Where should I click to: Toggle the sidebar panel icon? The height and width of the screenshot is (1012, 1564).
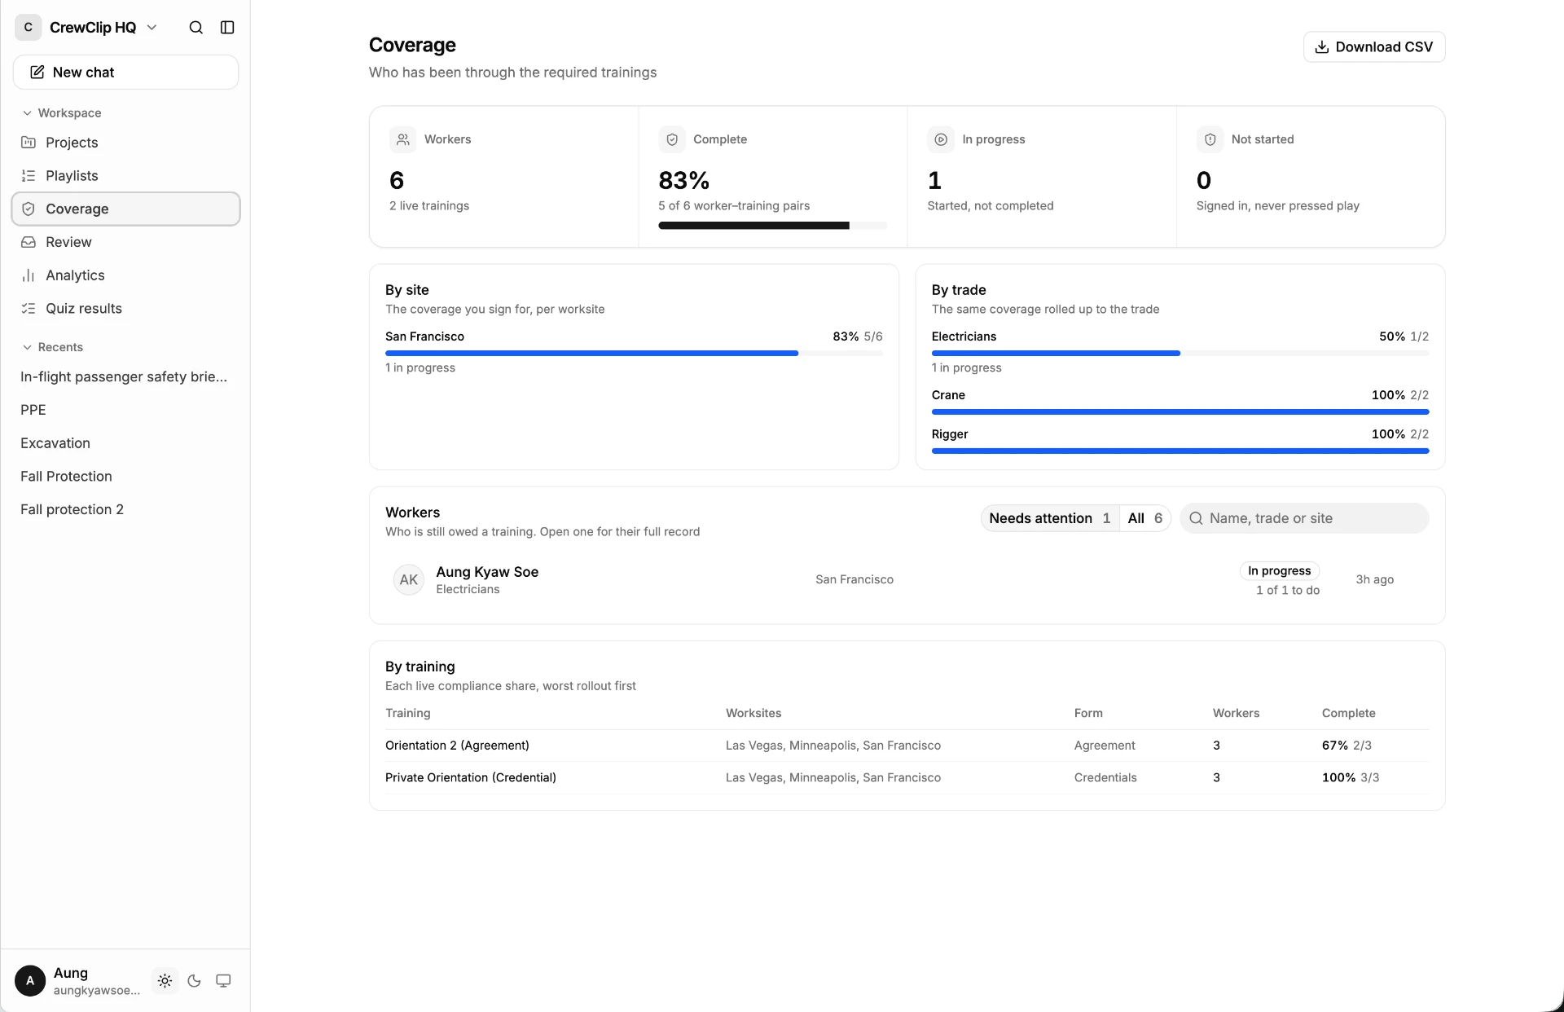[x=227, y=28]
